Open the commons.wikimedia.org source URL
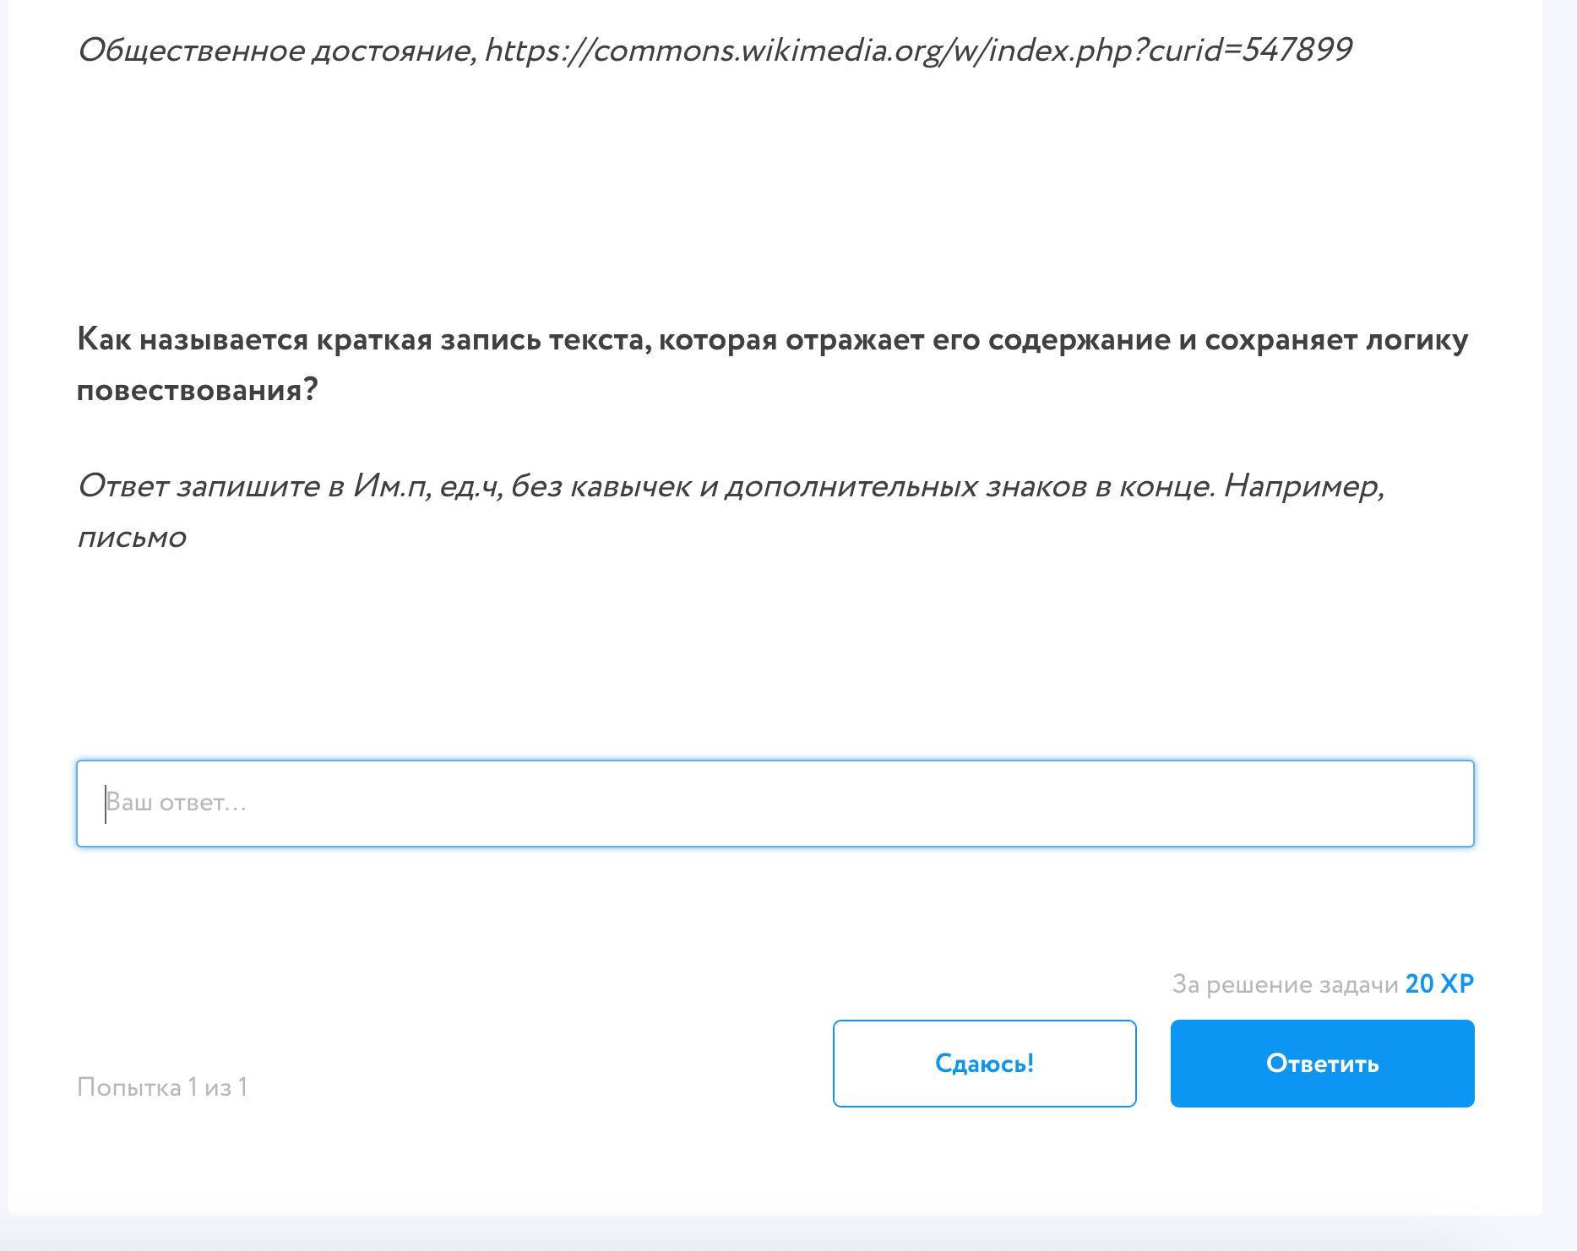 (x=918, y=51)
